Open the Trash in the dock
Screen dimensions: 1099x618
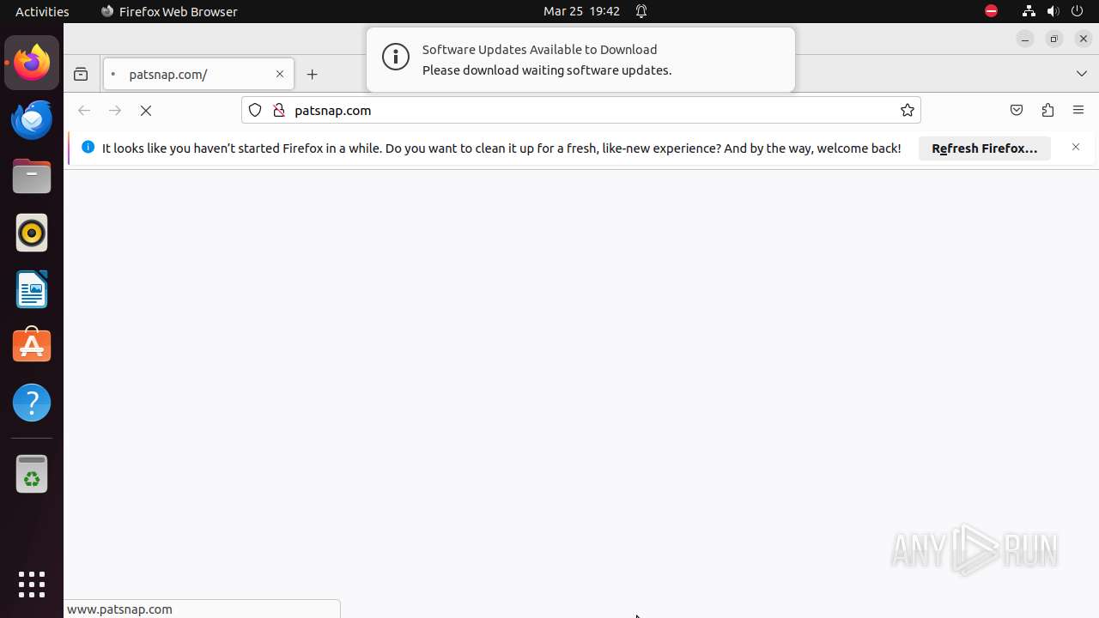tap(32, 474)
